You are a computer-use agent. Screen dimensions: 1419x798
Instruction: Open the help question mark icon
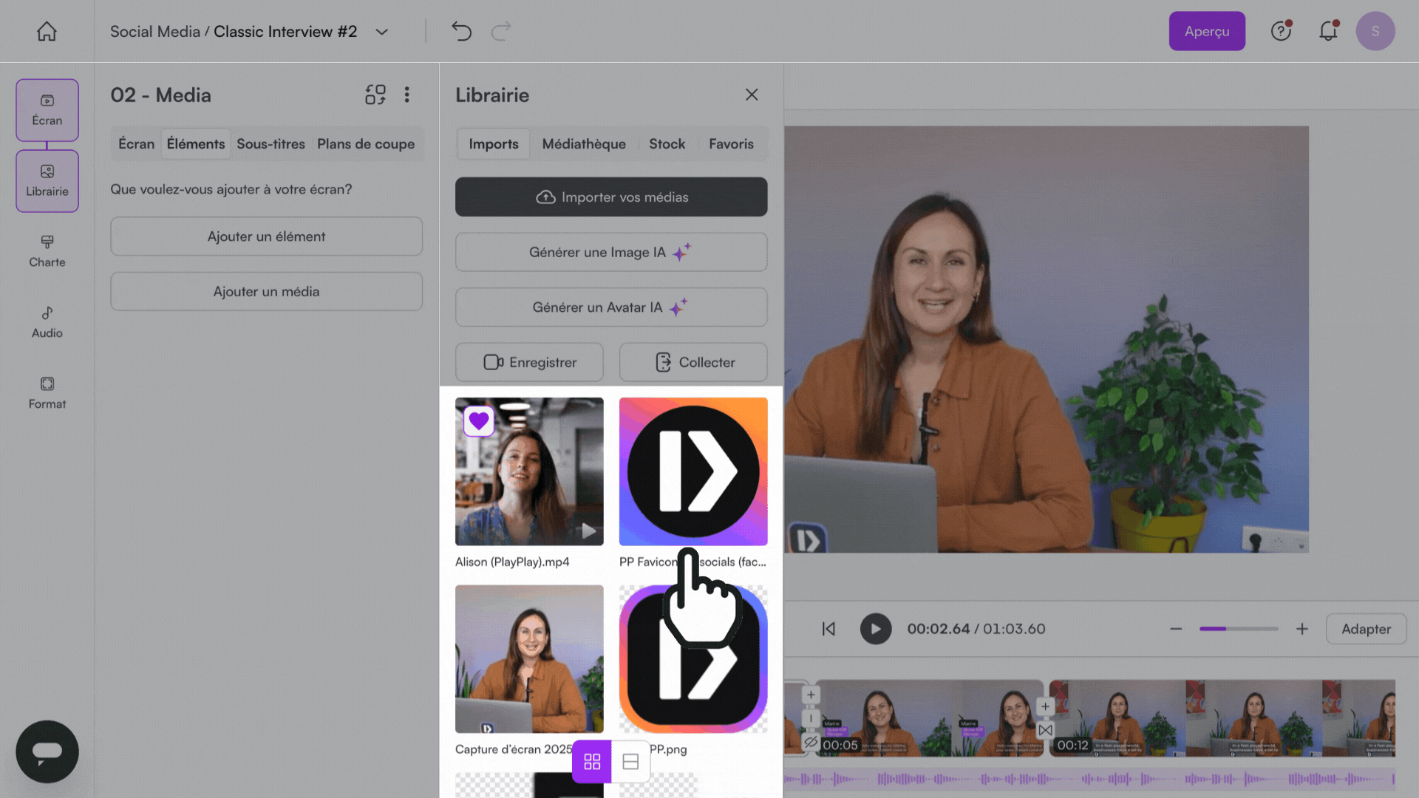click(x=1280, y=31)
